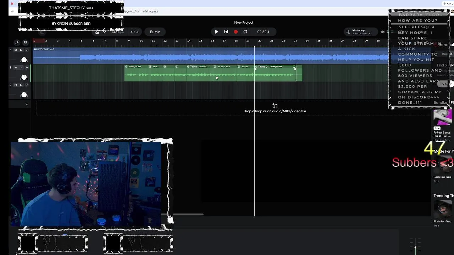This screenshot has width=454, height=255.
Task: Click the browser back arrow
Action: click(12, 11)
